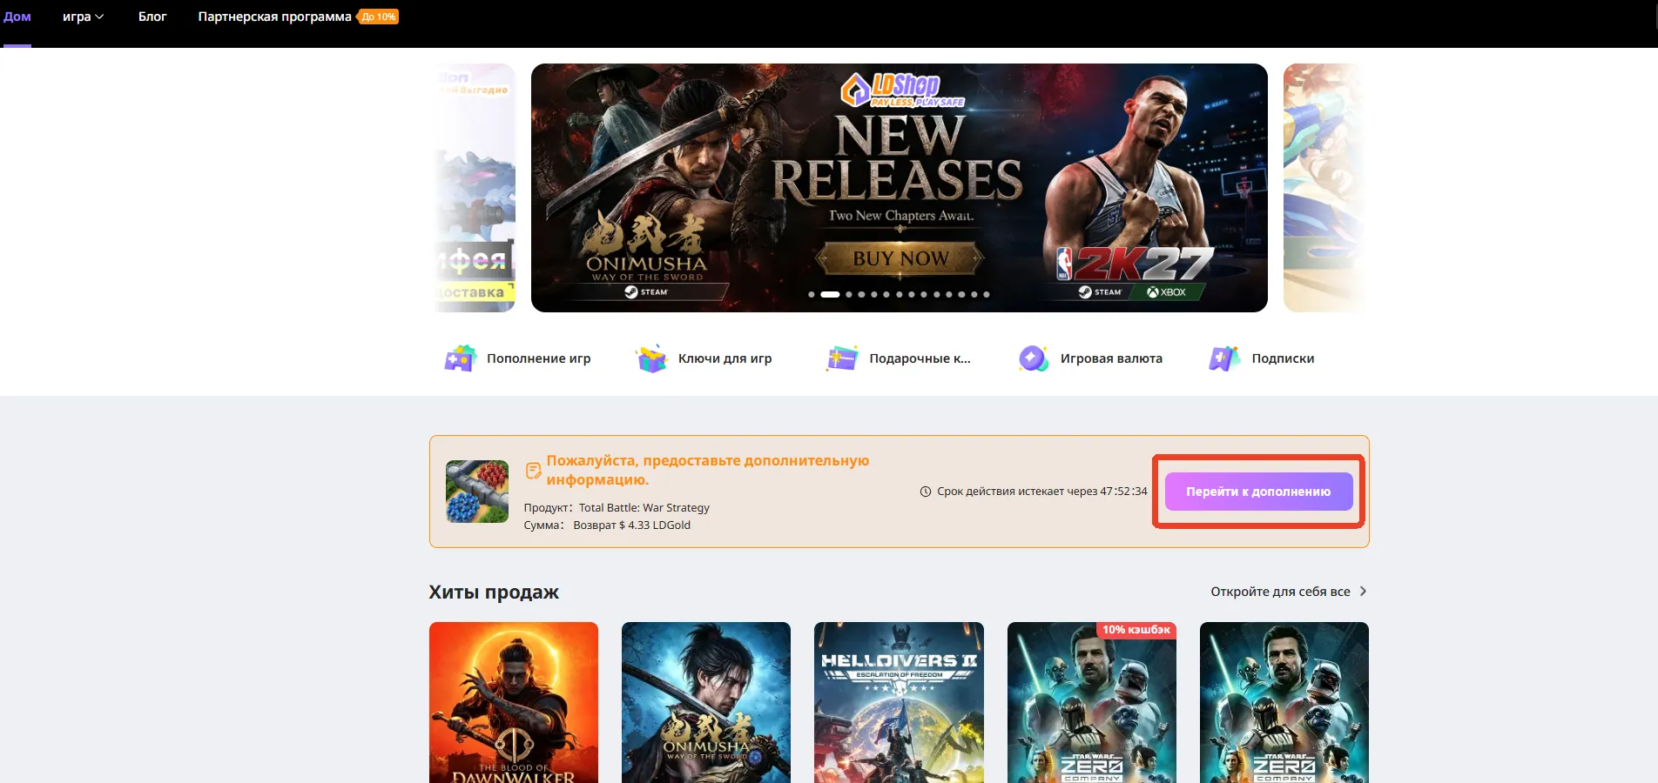Open the Total Battle product thumbnail
Image resolution: width=1658 pixels, height=783 pixels.
click(477, 492)
